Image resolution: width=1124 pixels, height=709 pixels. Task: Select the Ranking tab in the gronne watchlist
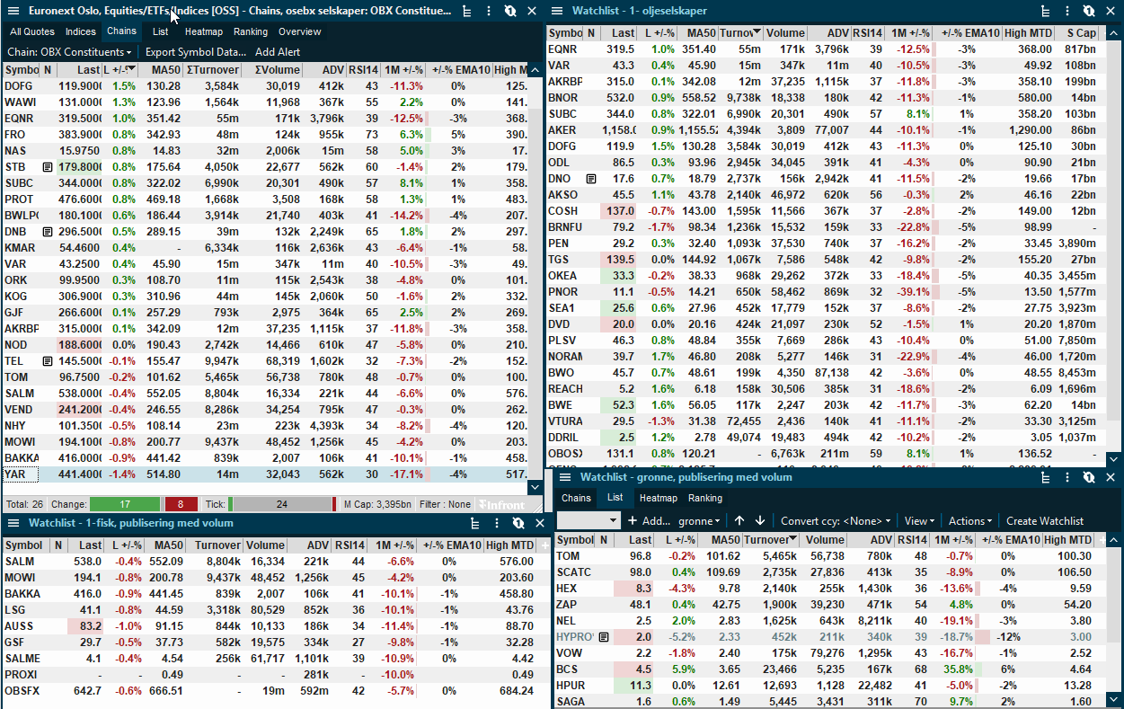click(705, 498)
